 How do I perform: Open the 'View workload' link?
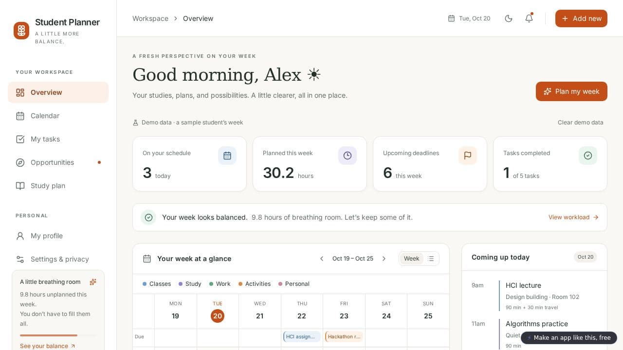(573, 217)
